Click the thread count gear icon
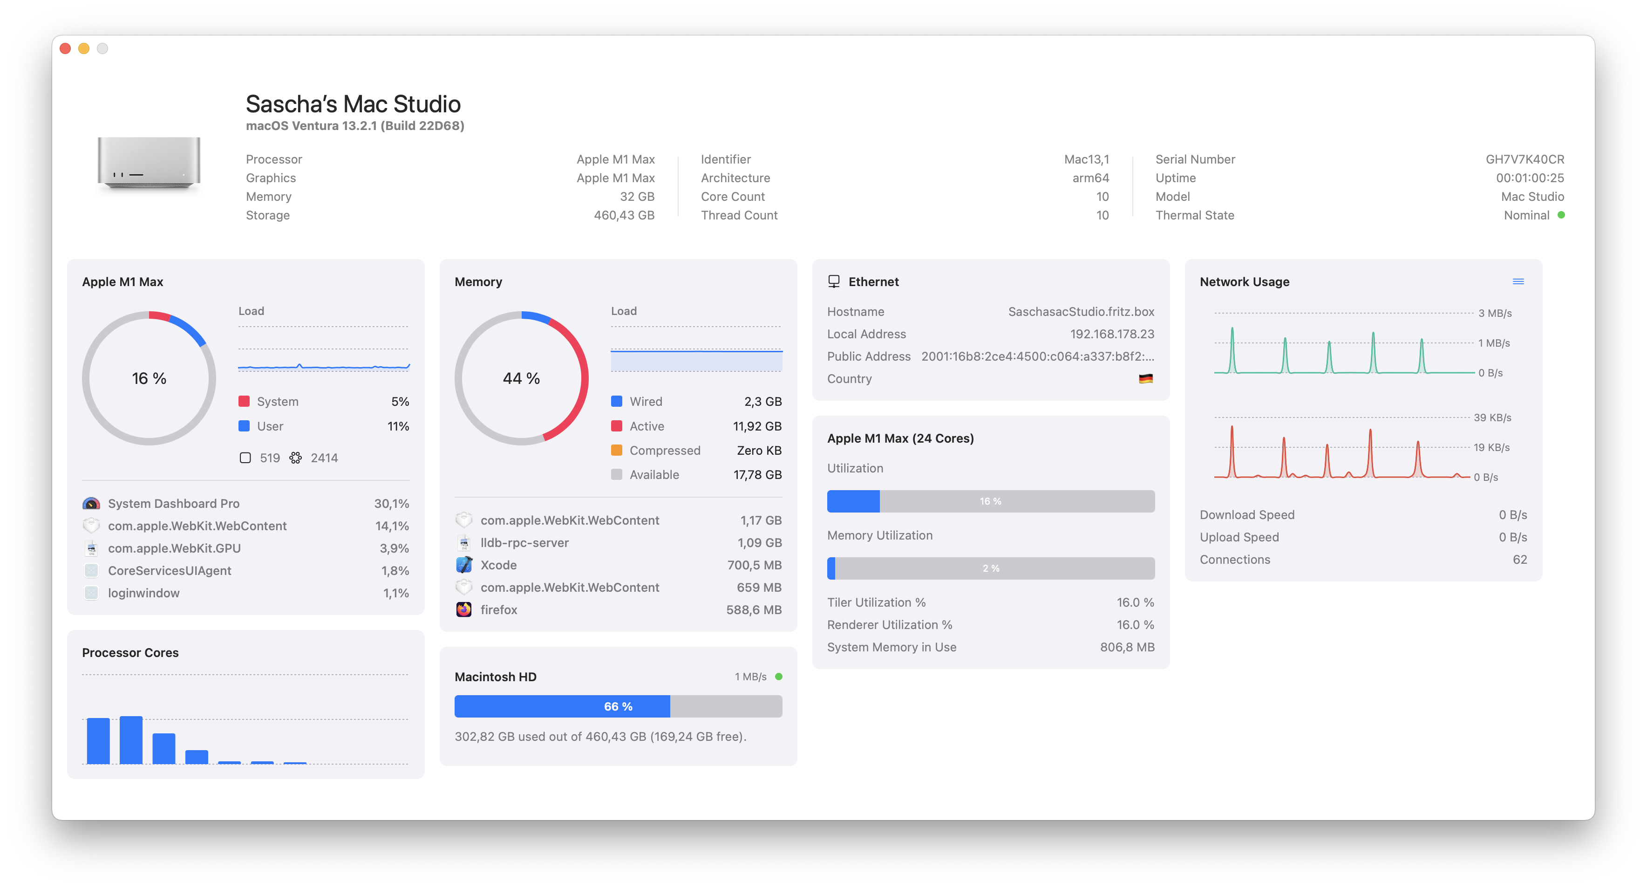The width and height of the screenshot is (1647, 889). [x=295, y=458]
